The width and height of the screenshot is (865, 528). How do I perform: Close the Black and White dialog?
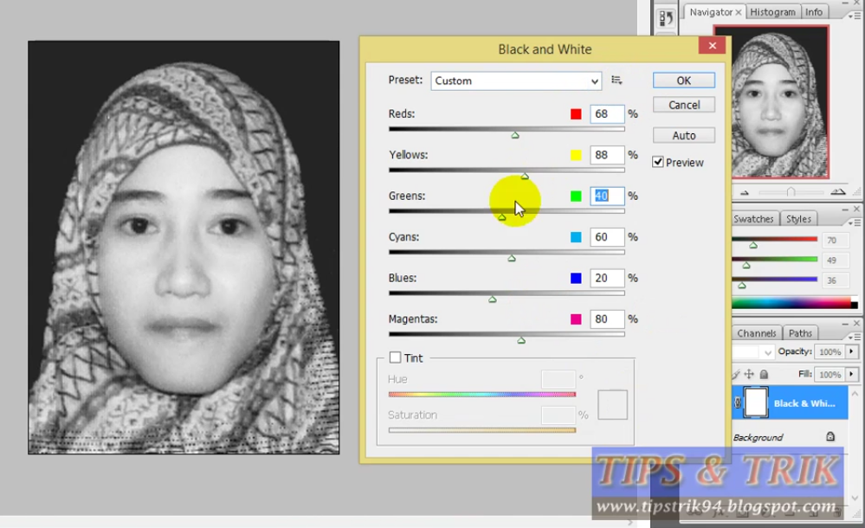point(713,46)
